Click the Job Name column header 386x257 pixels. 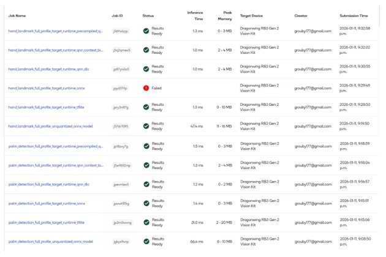click(x=17, y=15)
